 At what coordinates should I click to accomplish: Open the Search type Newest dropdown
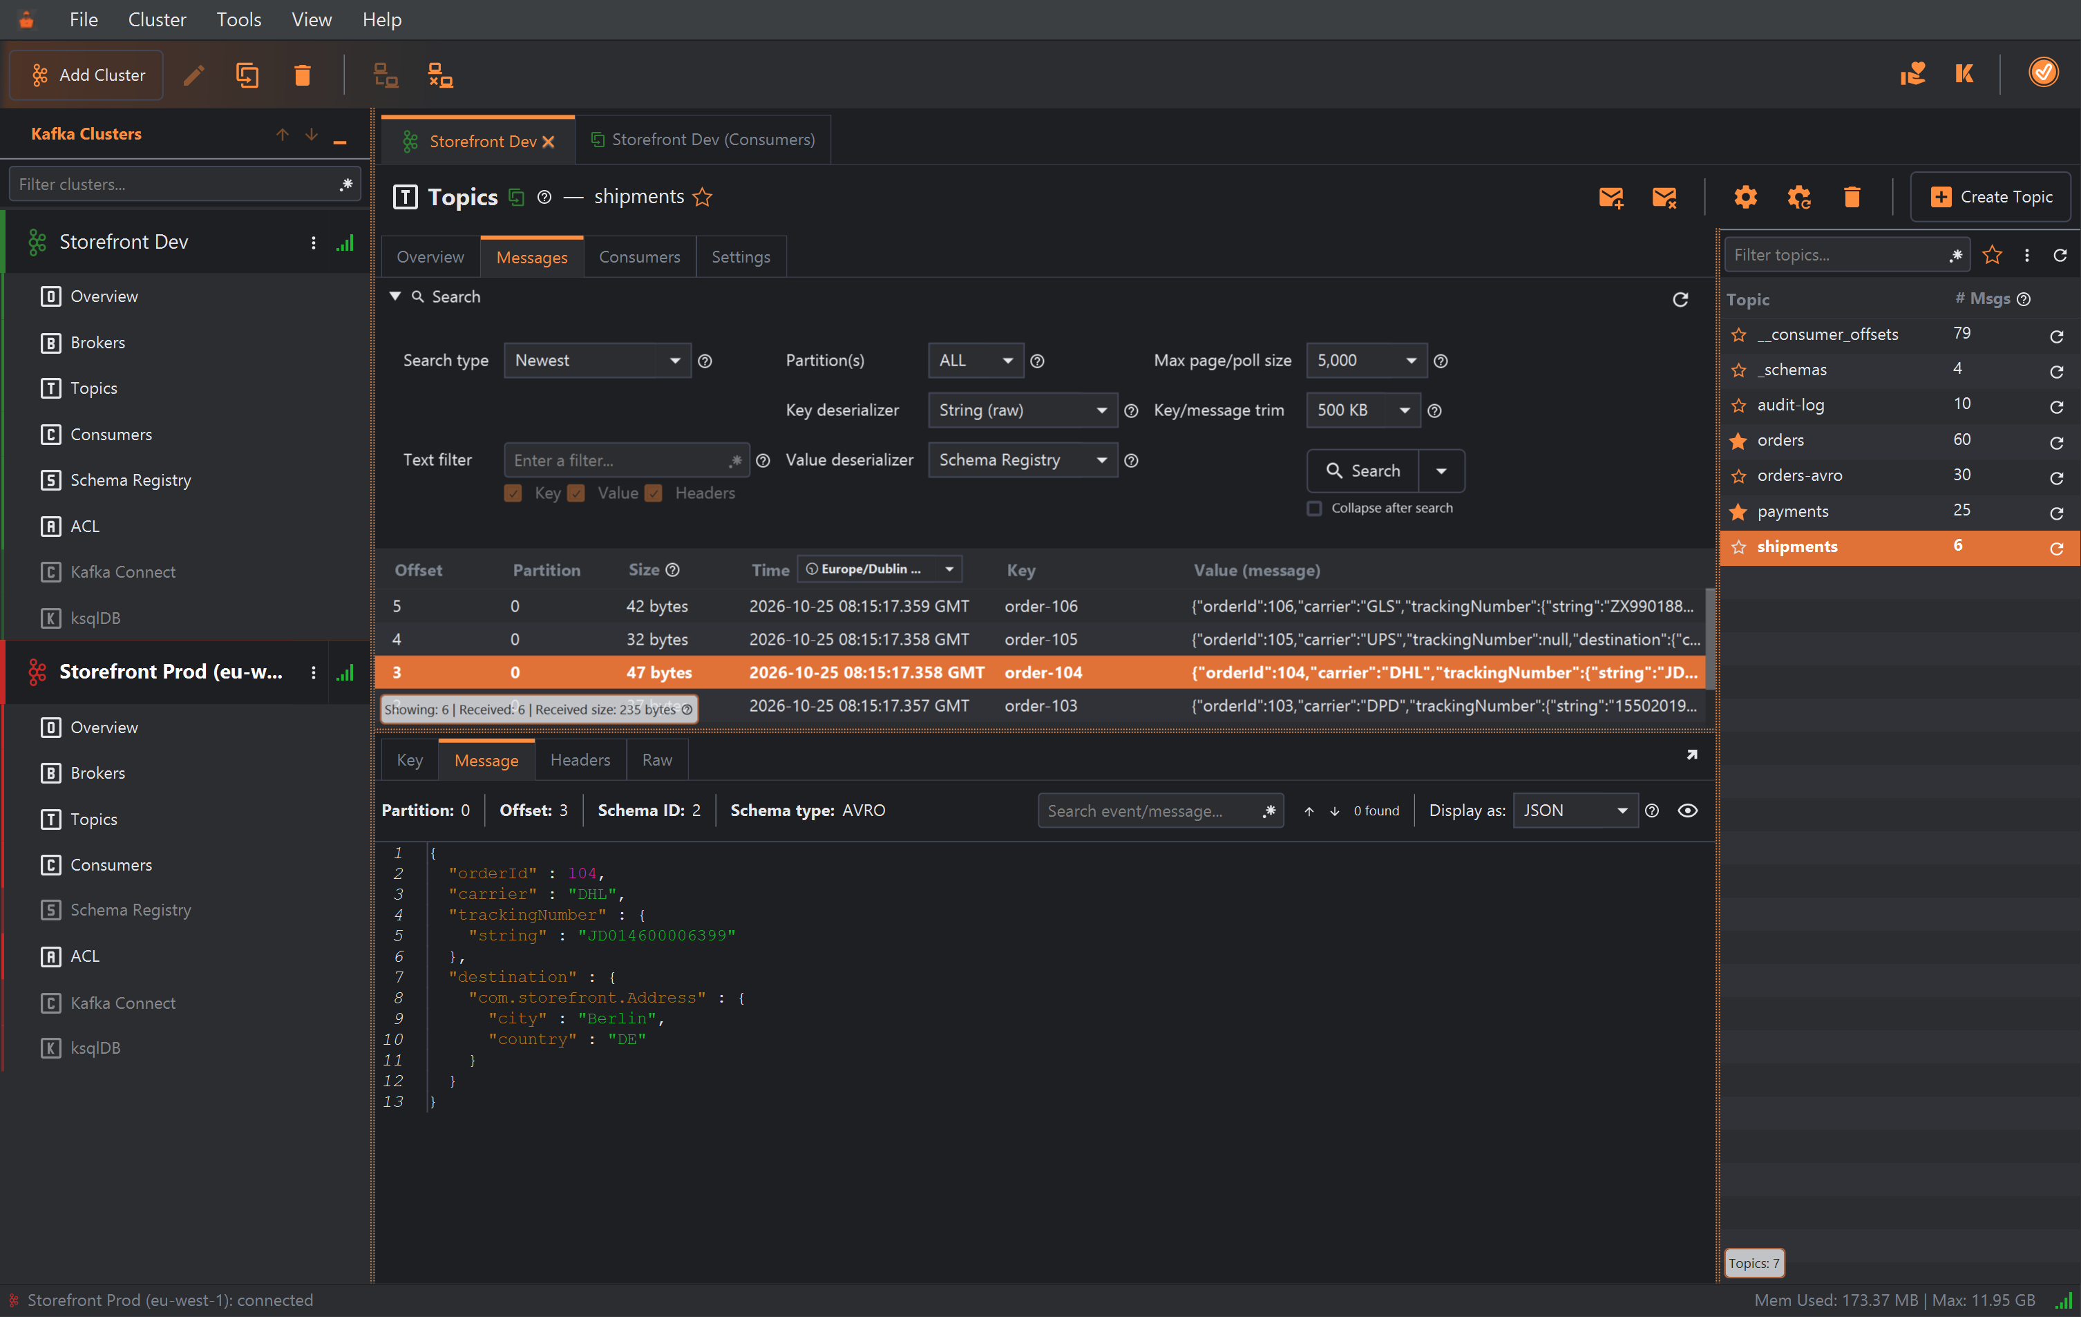click(597, 361)
